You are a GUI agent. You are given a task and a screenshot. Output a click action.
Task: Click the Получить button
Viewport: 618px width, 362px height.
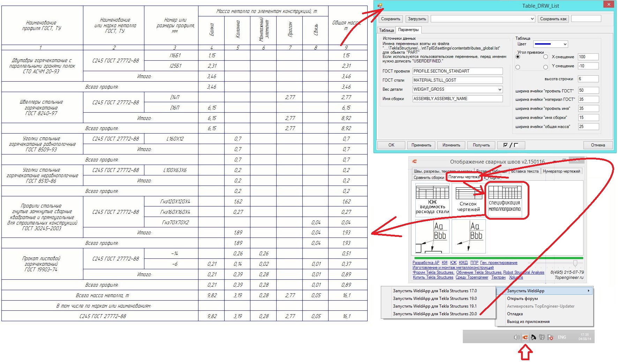pyautogui.click(x=481, y=145)
